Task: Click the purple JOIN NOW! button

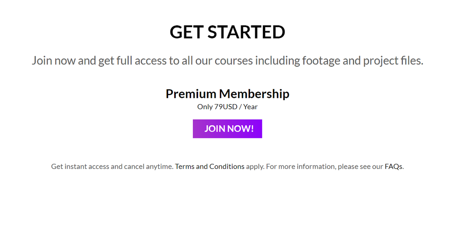Action: coord(227,129)
